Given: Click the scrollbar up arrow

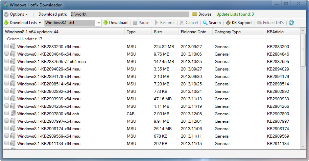Looking at the screenshot, I should coord(303,31).
